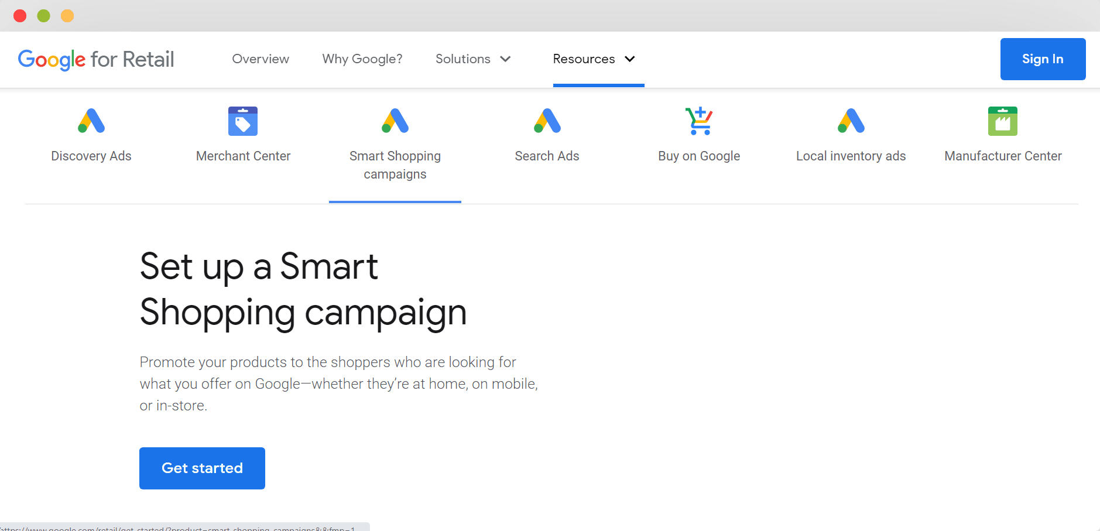This screenshot has width=1100, height=531.
Task: Click the Local inventory ads icon
Action: [x=851, y=121]
